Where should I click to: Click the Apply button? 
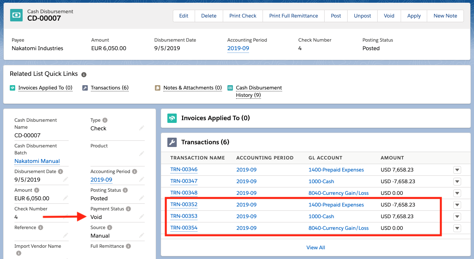(414, 16)
